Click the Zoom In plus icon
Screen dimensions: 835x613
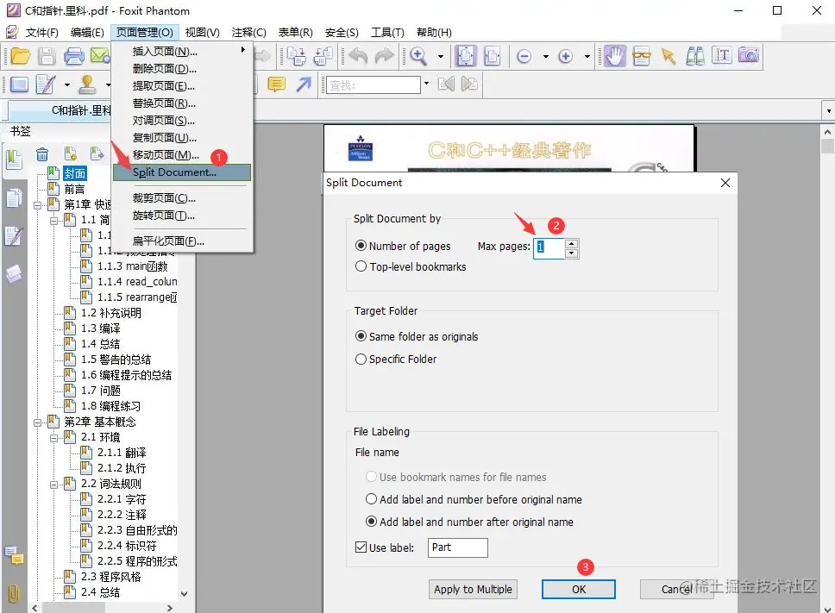click(x=566, y=56)
